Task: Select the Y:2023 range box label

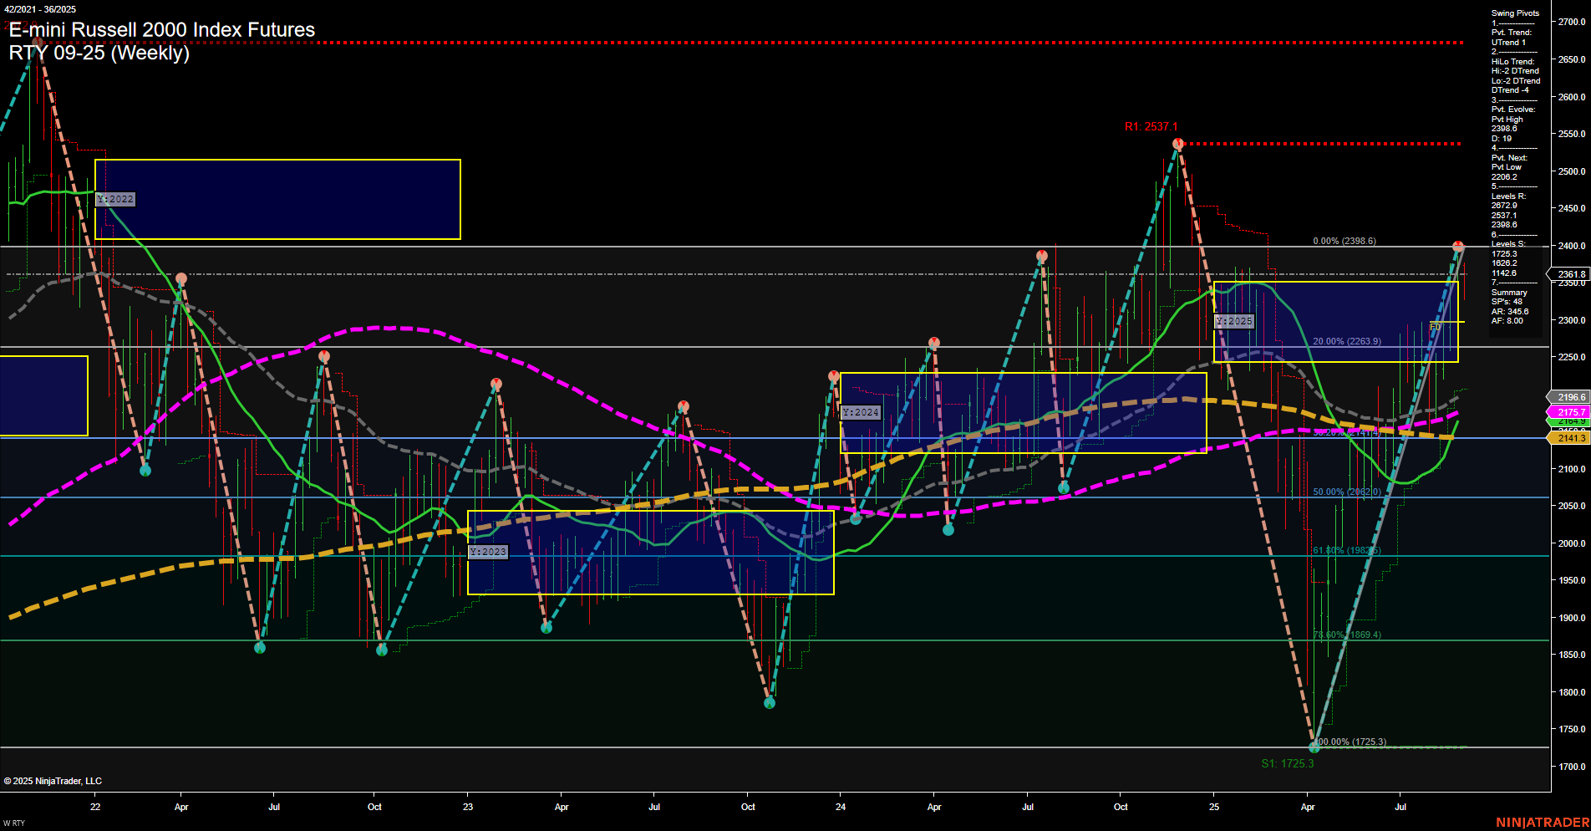Action: point(489,551)
